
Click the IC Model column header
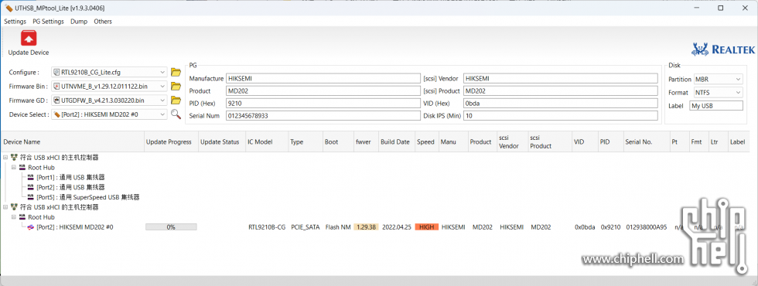coord(267,142)
